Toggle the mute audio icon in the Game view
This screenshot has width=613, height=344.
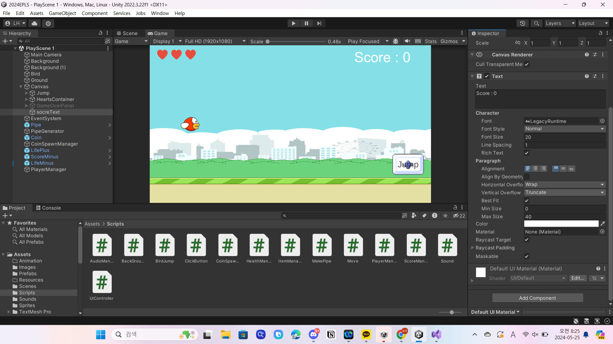[x=407, y=41]
